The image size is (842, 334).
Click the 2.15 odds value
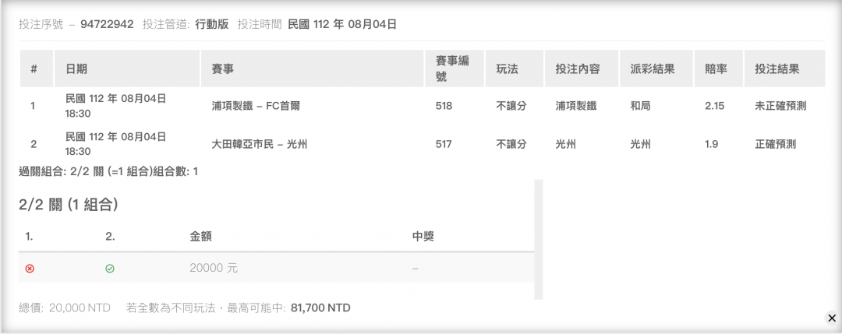pos(715,106)
